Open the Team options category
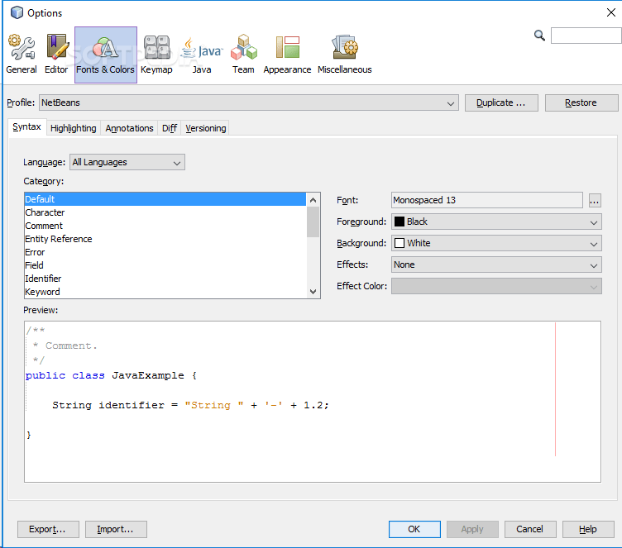 (x=243, y=55)
